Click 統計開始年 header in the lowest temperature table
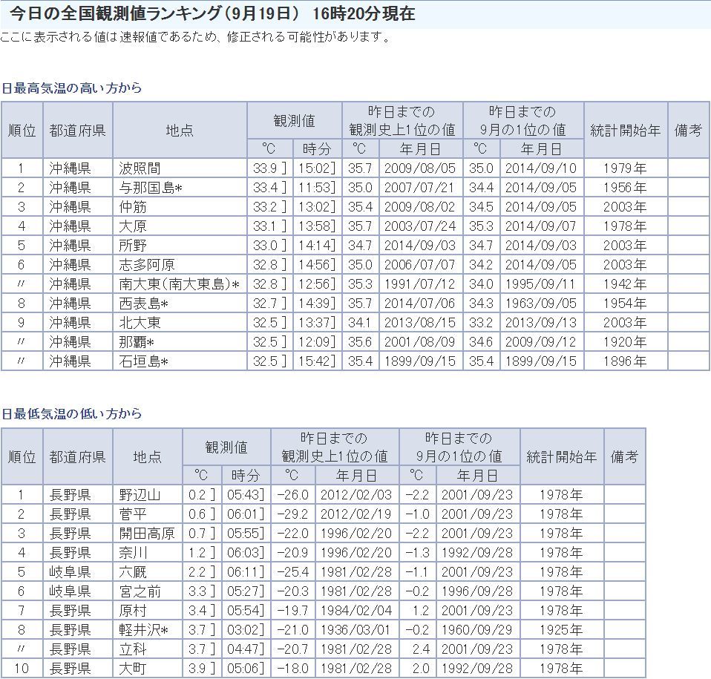 pos(561,456)
